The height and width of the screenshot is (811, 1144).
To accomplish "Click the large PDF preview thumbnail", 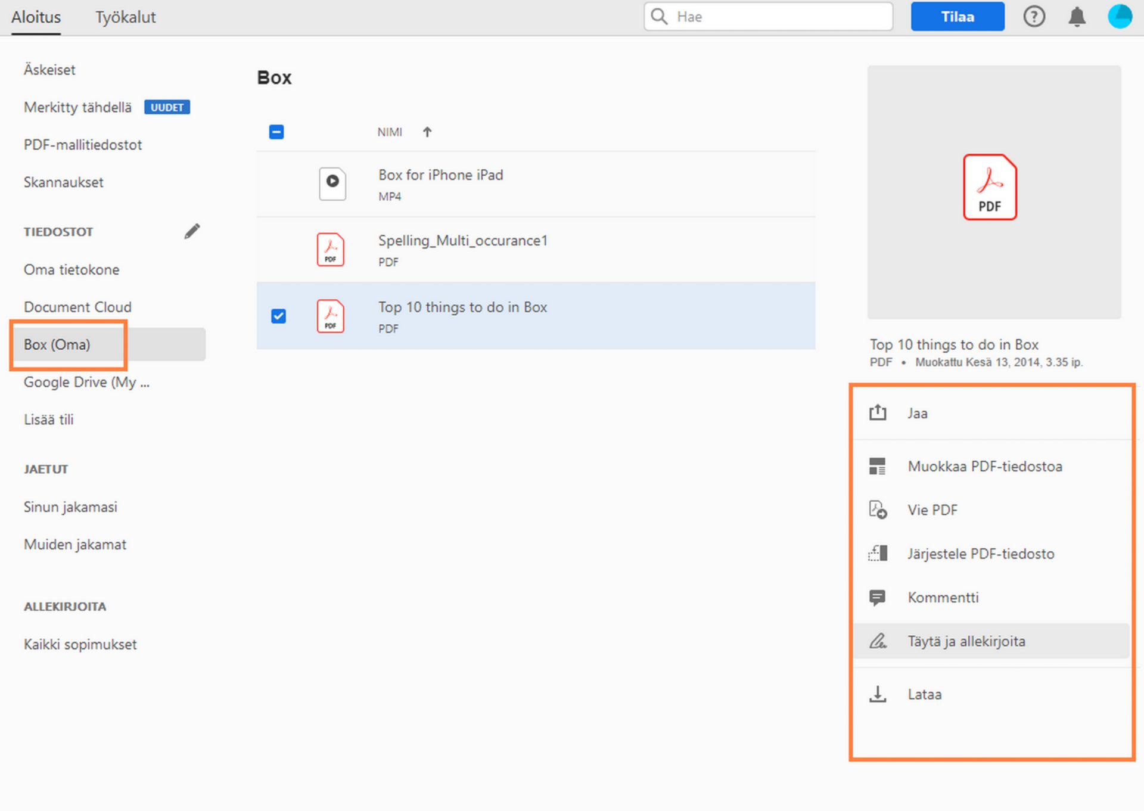I will [990, 188].
